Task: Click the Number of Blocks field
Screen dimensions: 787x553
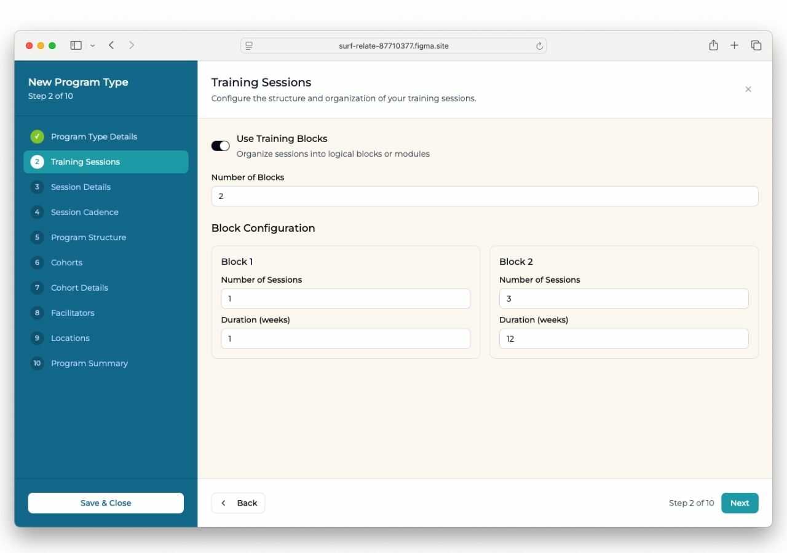Action: 484,196
